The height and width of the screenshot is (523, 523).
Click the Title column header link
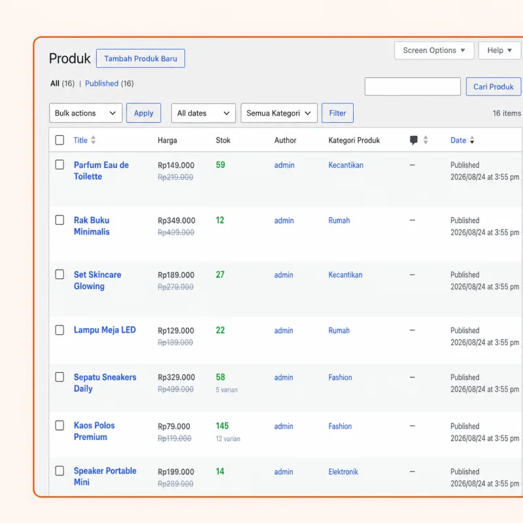click(x=80, y=141)
